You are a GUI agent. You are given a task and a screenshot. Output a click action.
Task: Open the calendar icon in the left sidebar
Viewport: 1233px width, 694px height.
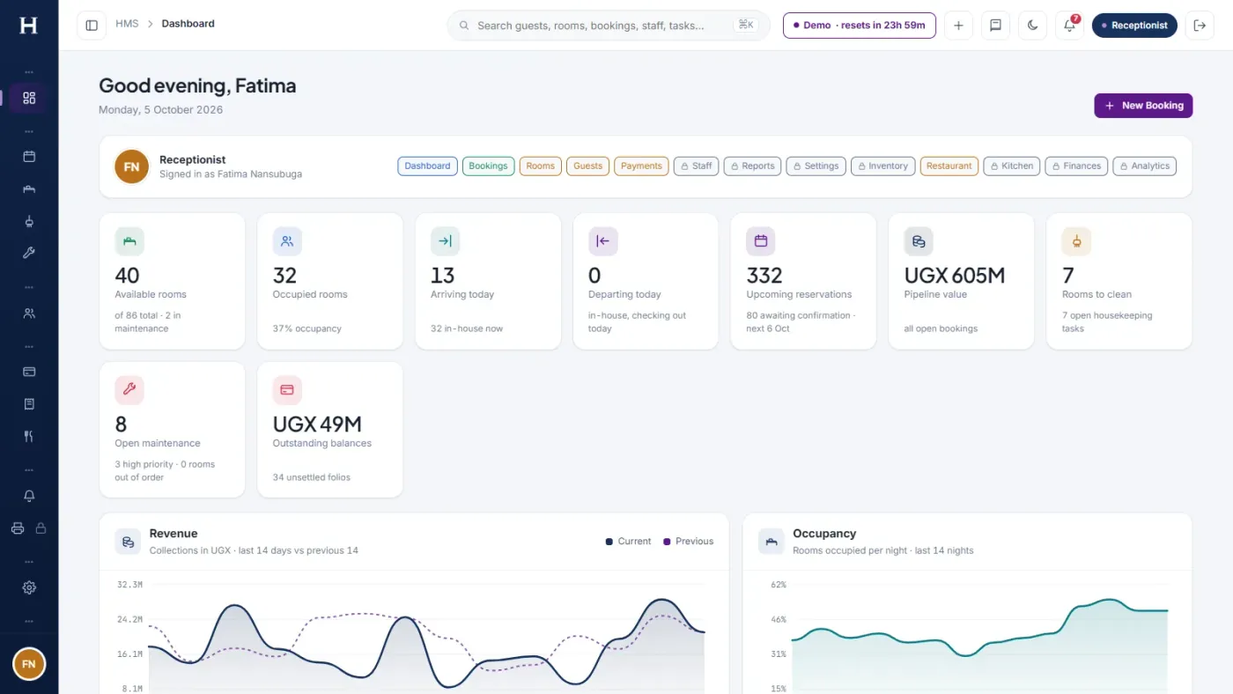29,157
